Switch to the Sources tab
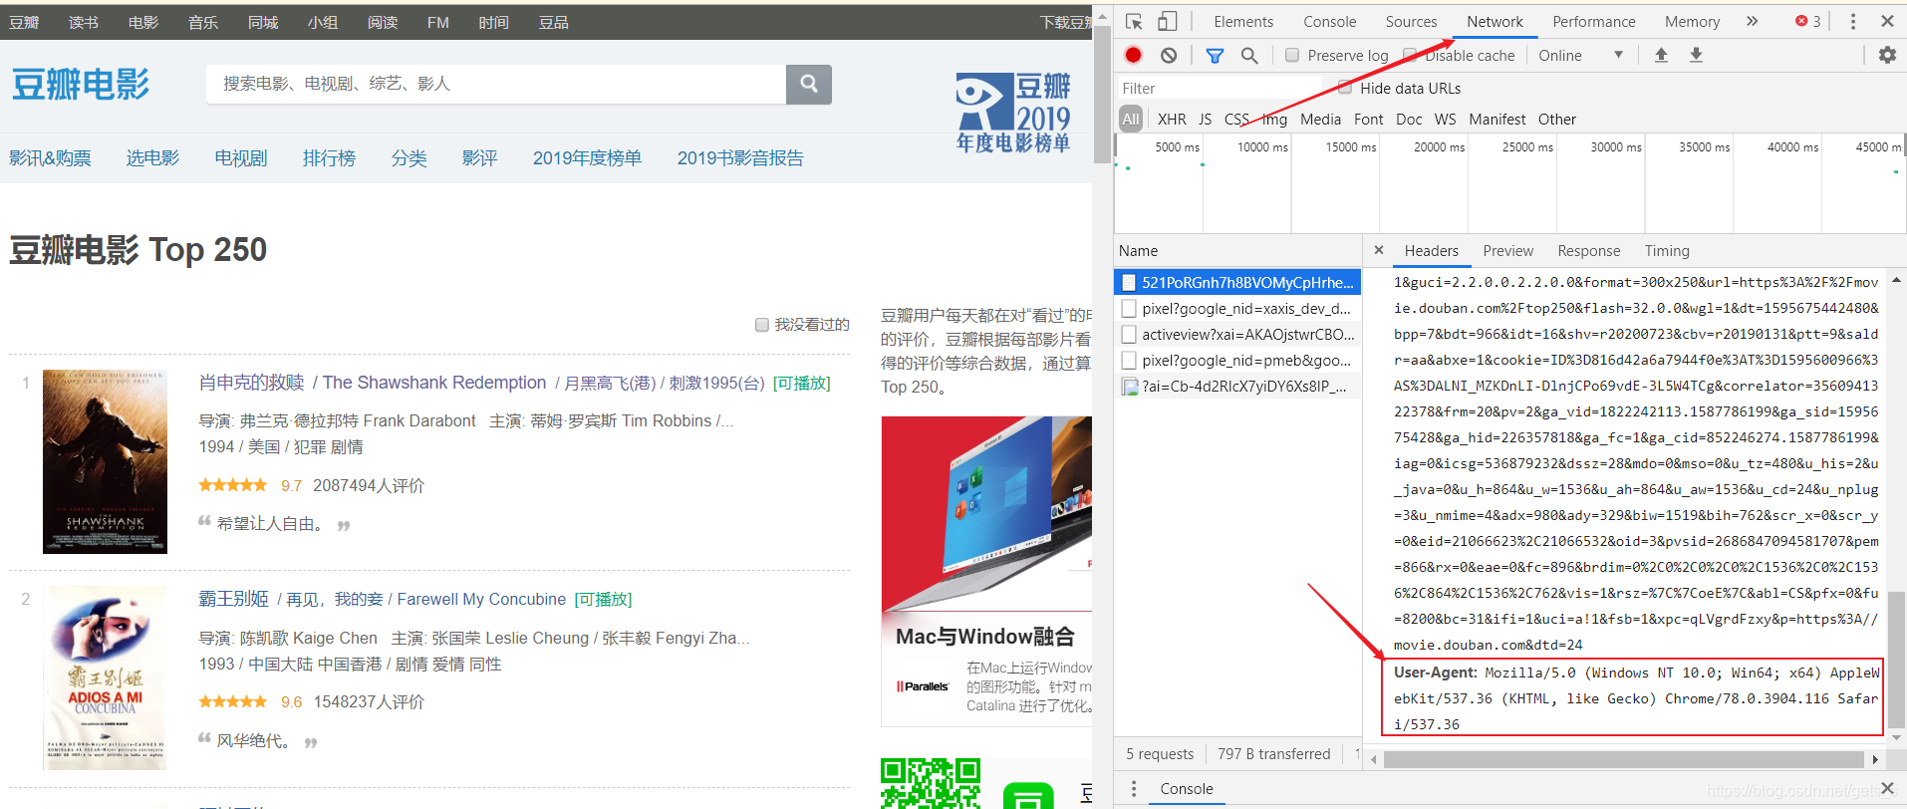 [x=1411, y=21]
